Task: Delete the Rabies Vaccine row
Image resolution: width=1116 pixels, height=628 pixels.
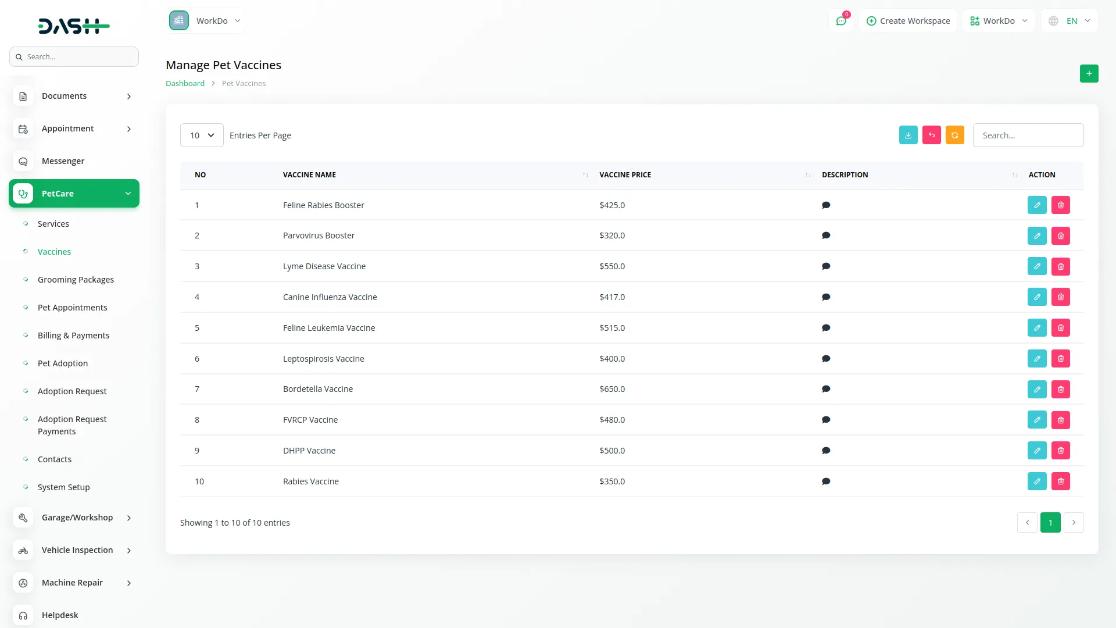Action: pyautogui.click(x=1060, y=481)
